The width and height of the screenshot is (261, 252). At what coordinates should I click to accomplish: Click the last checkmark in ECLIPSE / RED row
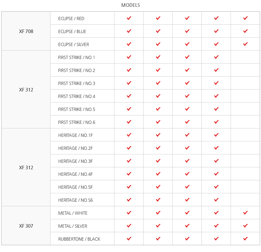click(245, 18)
